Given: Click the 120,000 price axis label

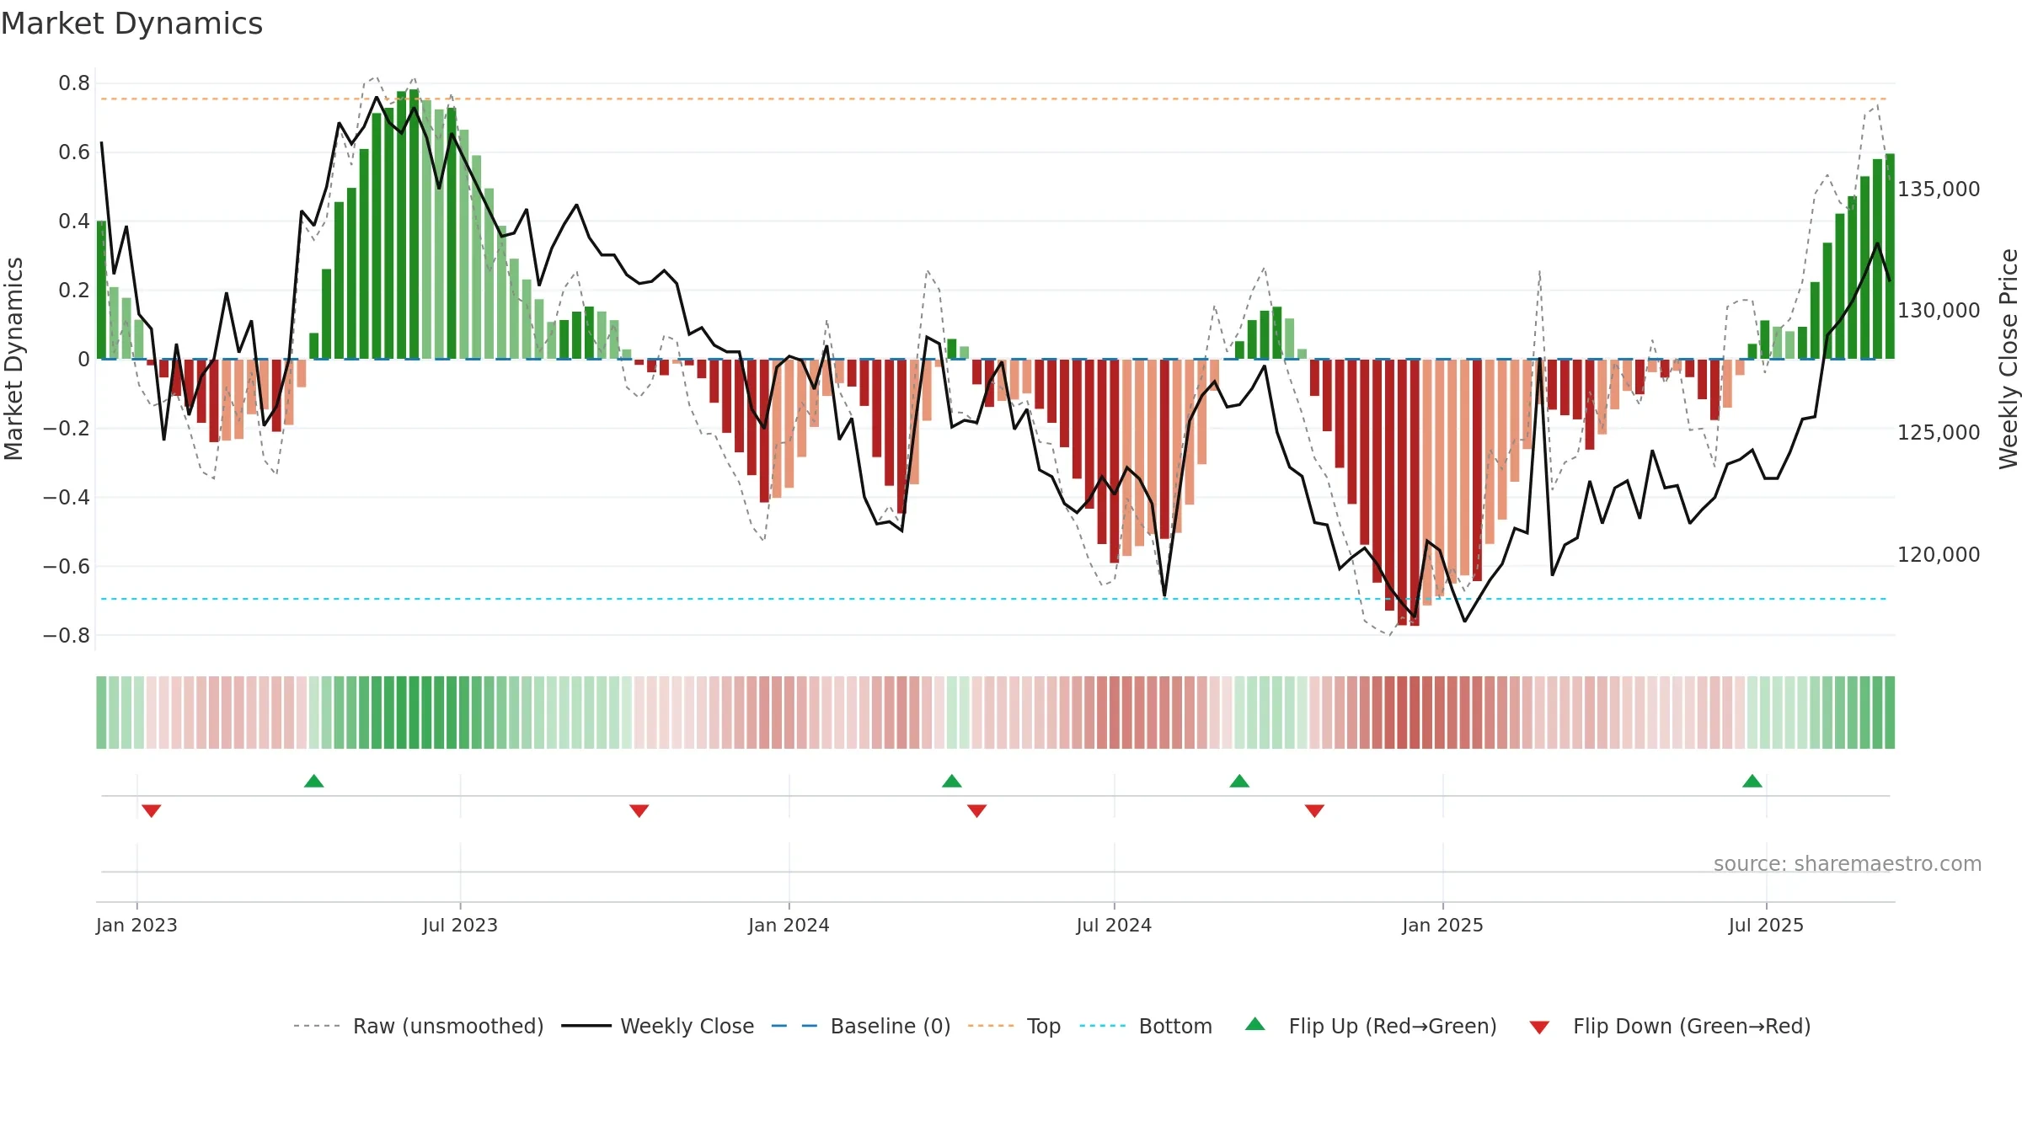Looking at the screenshot, I should (1939, 555).
